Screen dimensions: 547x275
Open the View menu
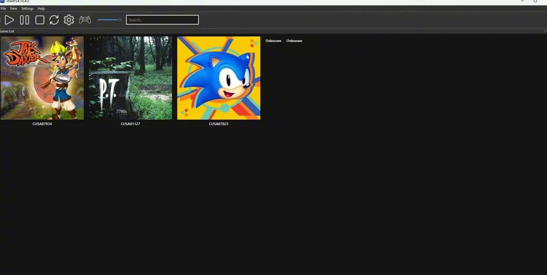click(x=14, y=8)
